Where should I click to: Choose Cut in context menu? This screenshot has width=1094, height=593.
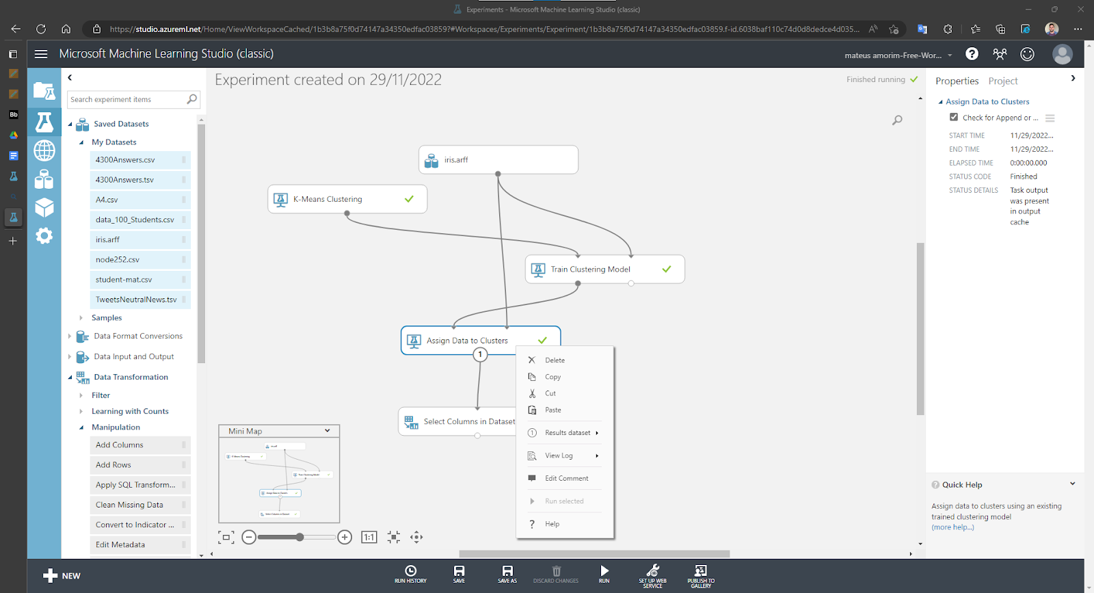pyautogui.click(x=565, y=393)
